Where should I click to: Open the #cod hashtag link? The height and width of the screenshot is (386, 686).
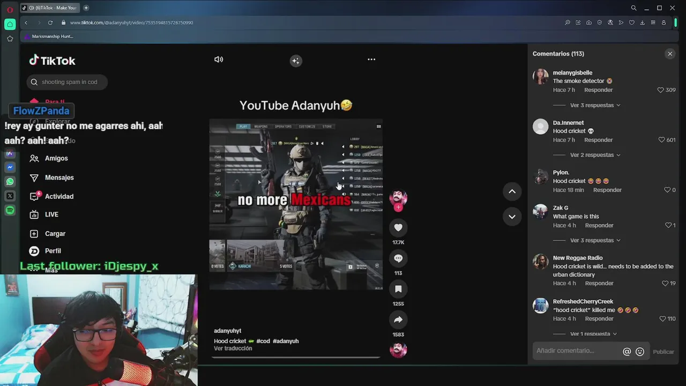[263, 341]
